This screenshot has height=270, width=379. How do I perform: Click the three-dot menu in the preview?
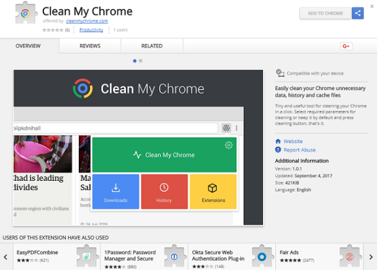236,128
